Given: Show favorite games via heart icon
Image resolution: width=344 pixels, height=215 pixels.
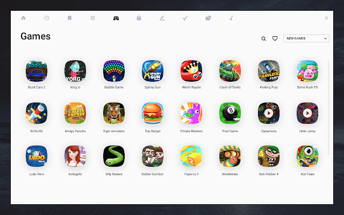Looking at the screenshot, I should (275, 38).
